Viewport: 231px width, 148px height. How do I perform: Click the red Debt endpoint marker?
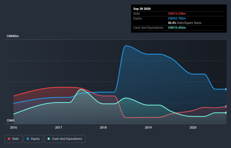(226, 106)
